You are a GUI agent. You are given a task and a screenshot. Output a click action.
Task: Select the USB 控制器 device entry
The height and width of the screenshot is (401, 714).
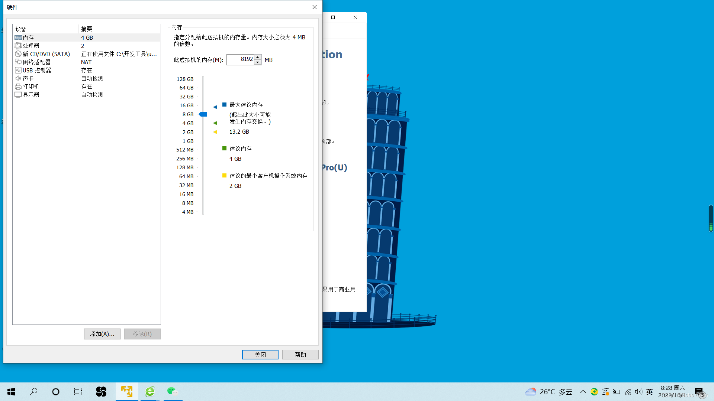(37, 70)
